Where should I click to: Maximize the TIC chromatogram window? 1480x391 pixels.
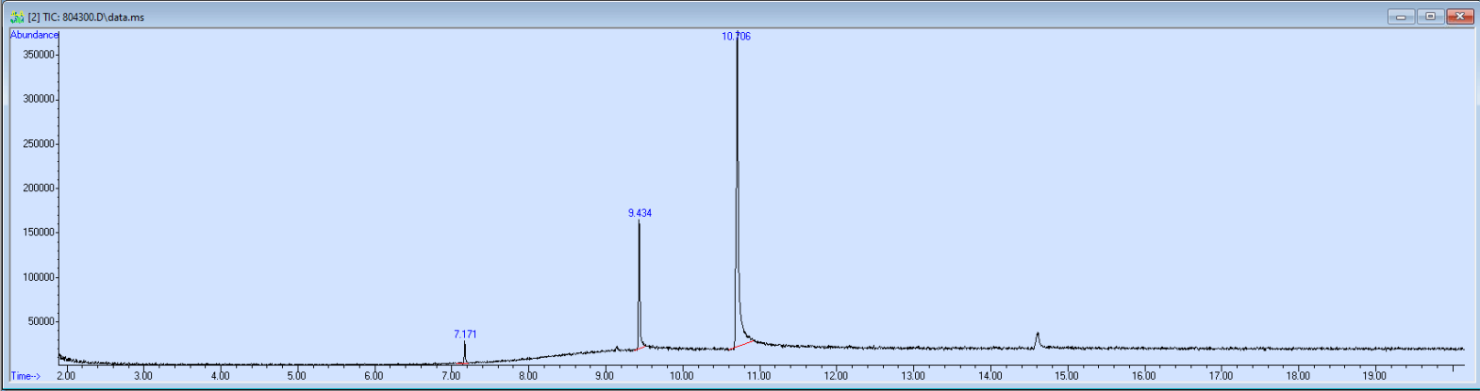[1430, 16]
